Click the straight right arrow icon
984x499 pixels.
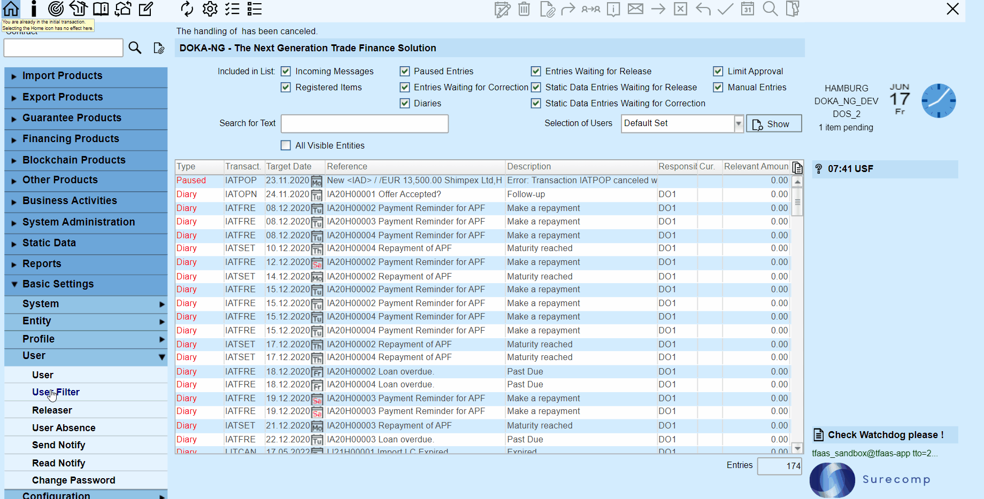click(658, 9)
